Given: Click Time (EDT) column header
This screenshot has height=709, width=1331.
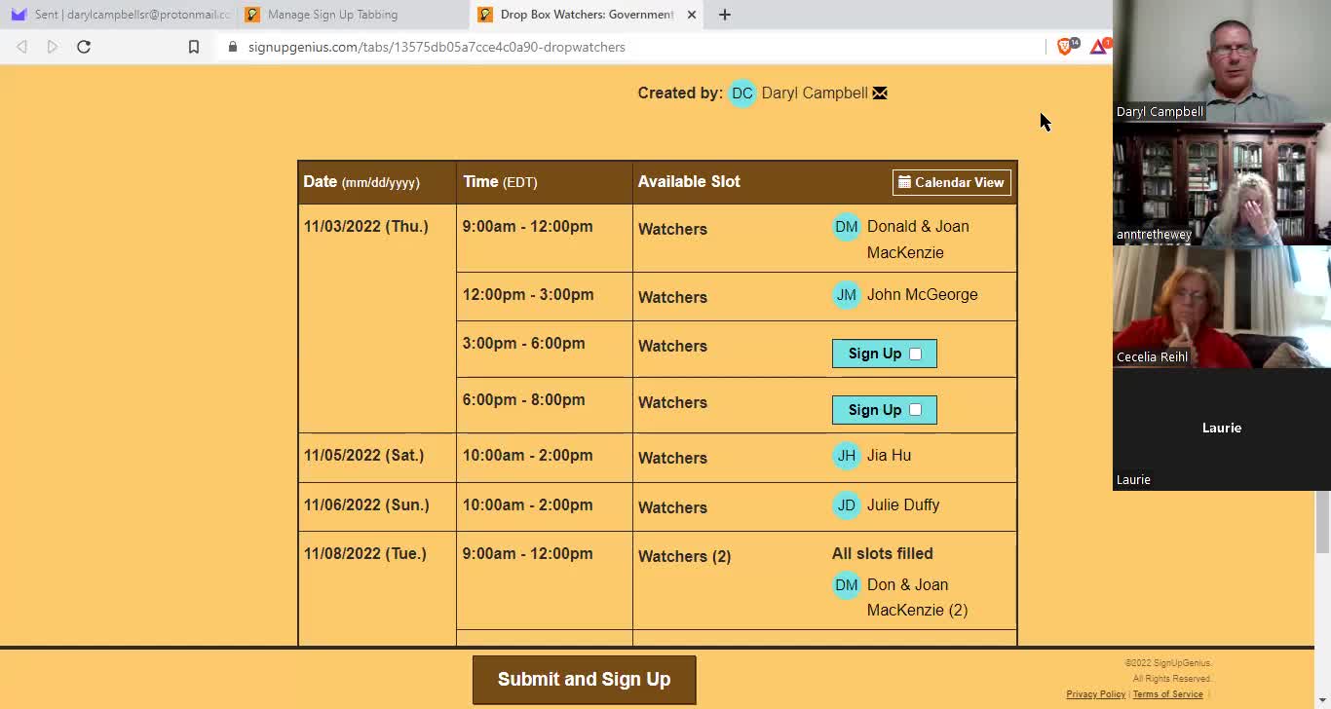Looking at the screenshot, I should click(500, 181).
